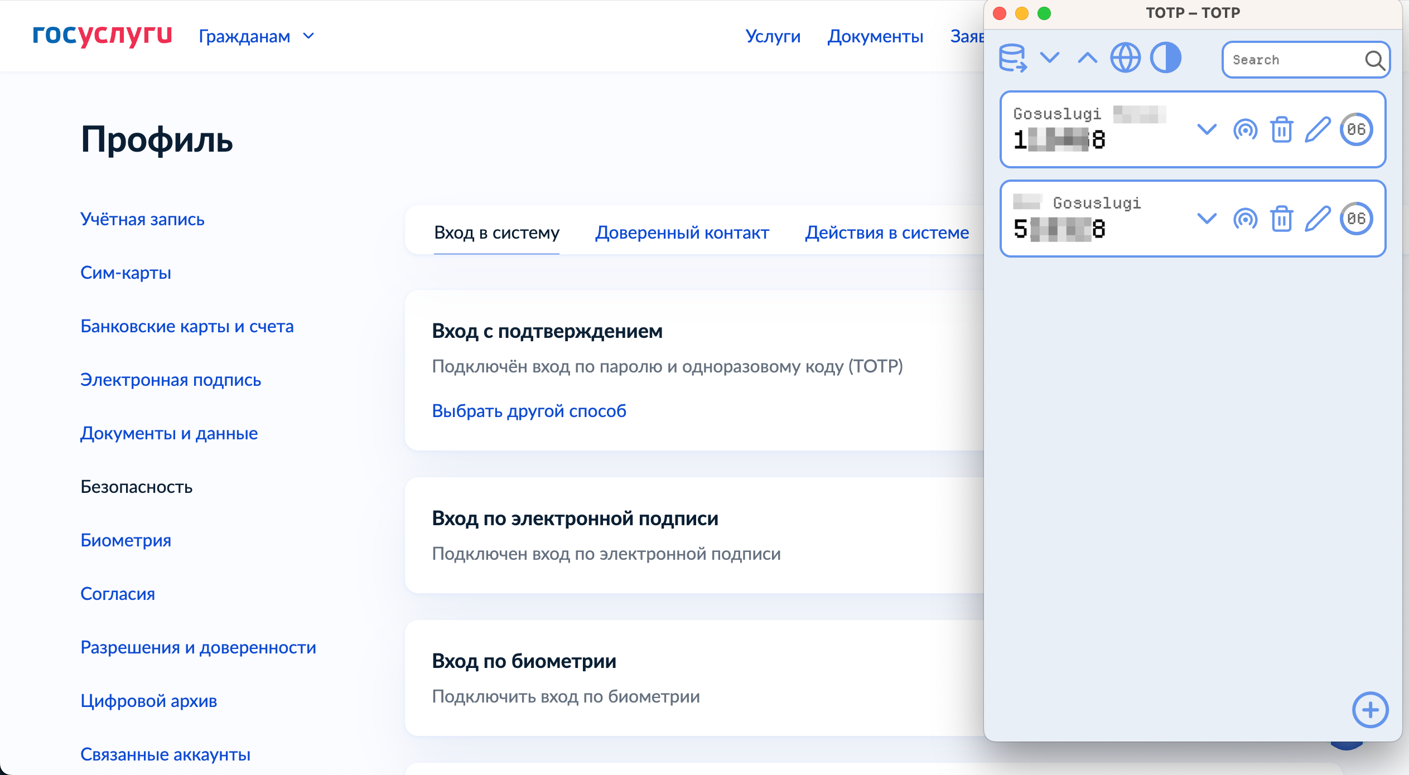Delete the second Gosuslugi TOTP entry

(x=1281, y=219)
